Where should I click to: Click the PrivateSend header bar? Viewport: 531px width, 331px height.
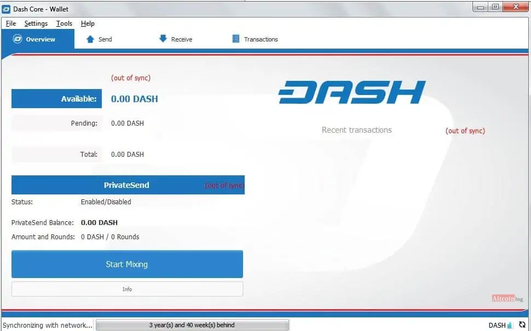coord(128,185)
